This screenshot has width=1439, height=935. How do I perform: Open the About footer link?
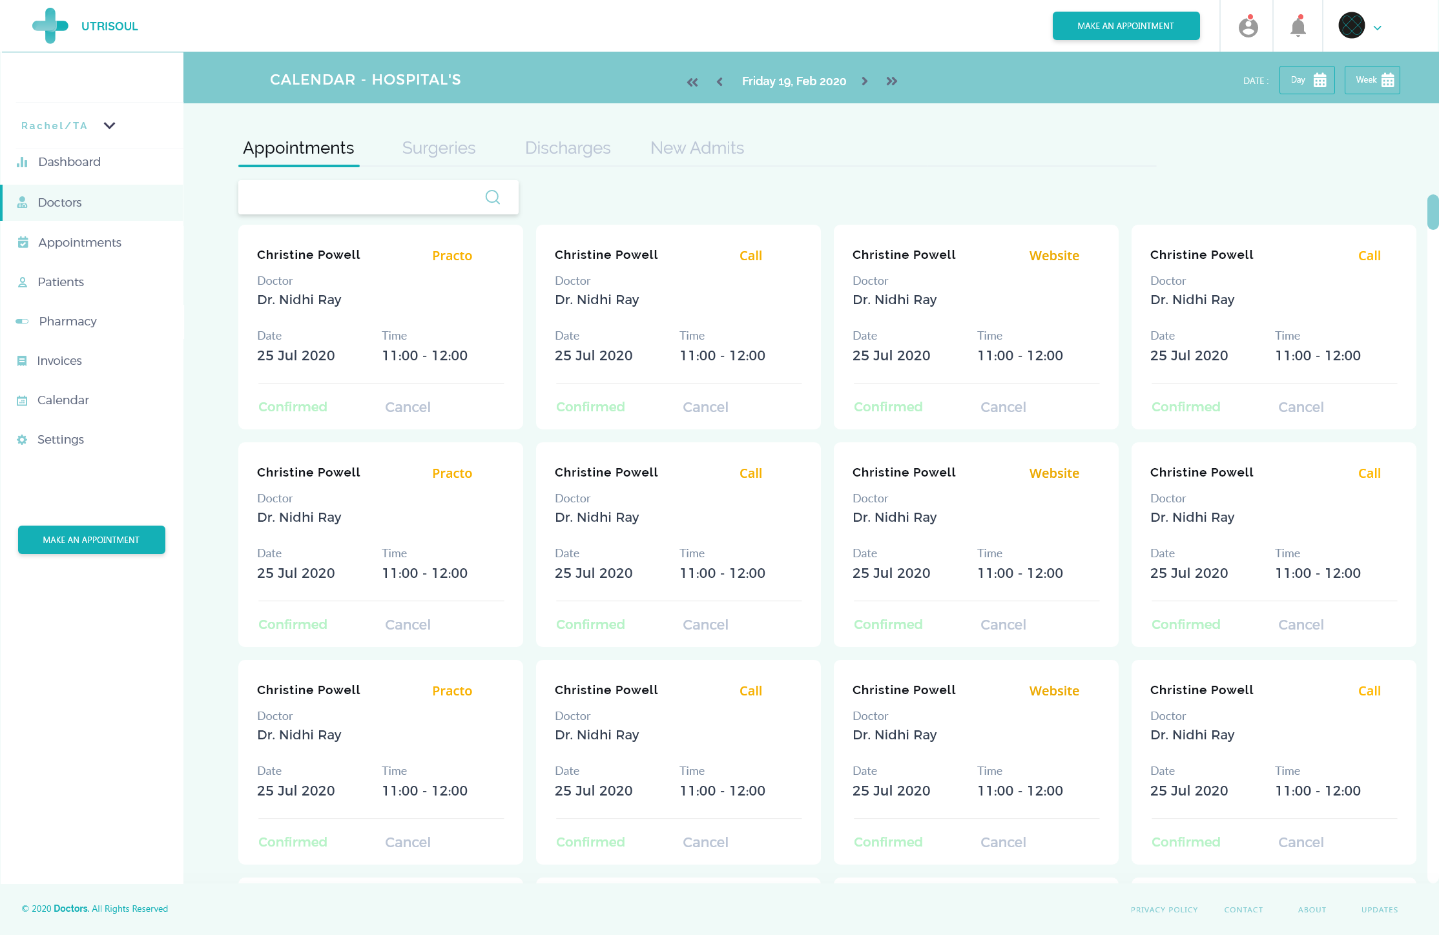(x=1312, y=910)
